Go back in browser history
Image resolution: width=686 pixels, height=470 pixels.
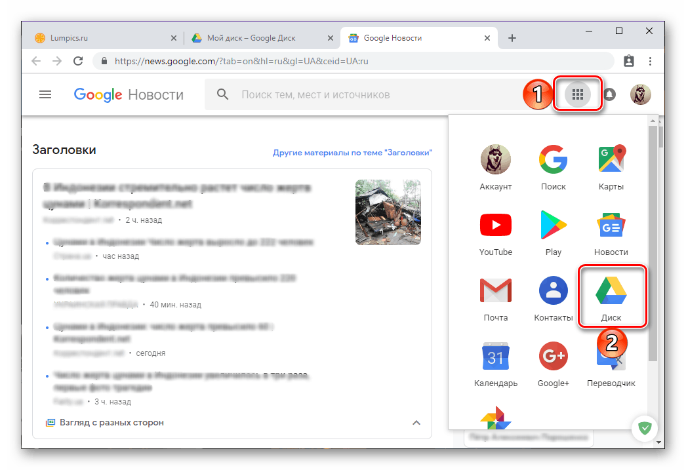click(x=36, y=61)
